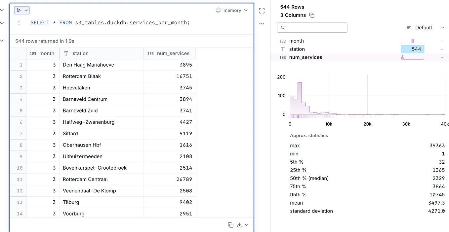The height and width of the screenshot is (232, 449).
Task: Run the SQL query with the play button
Action: (x=18, y=10)
